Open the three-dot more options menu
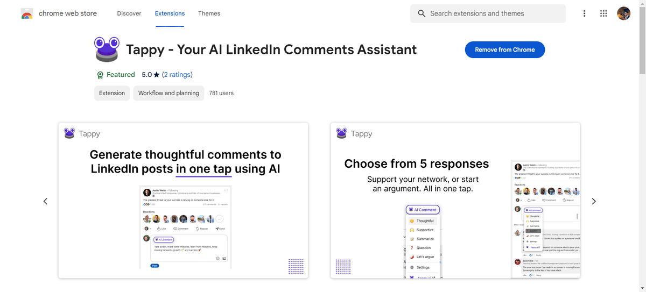Image resolution: width=646 pixels, height=292 pixels. pos(584,13)
